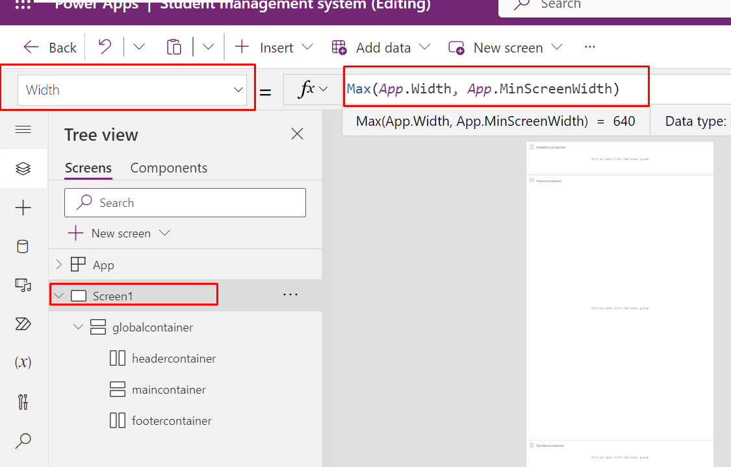731x467 pixels.
Task: Open the Power Automate icon in sidebar
Action: click(23, 324)
